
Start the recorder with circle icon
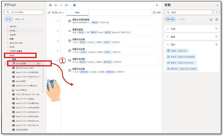tap(74, 5)
